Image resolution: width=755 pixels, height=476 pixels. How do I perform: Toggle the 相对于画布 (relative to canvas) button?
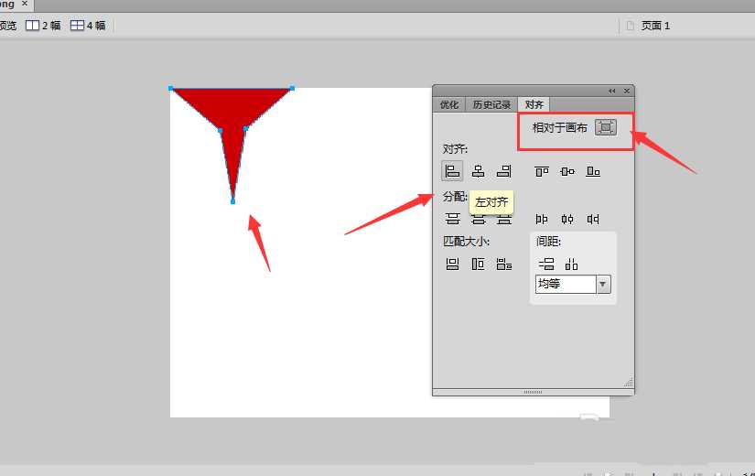(605, 127)
